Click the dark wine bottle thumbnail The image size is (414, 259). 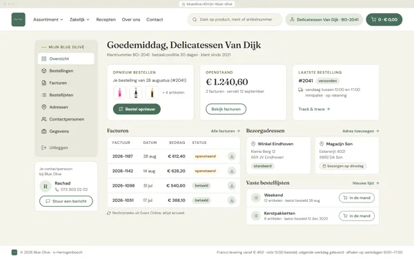[136, 93]
